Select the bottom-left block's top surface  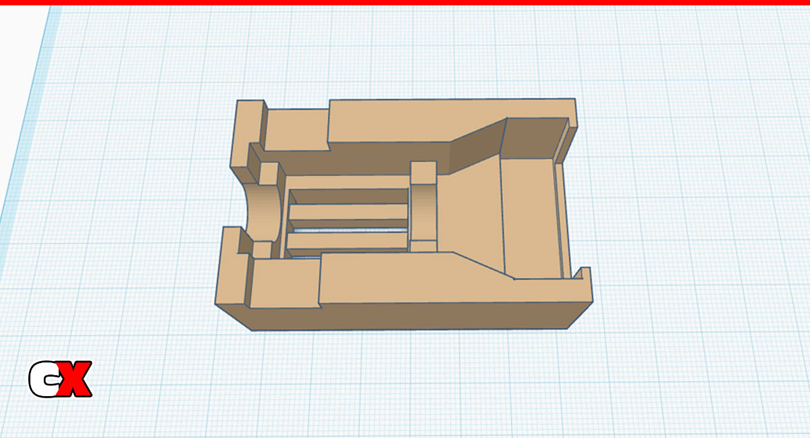283,282
